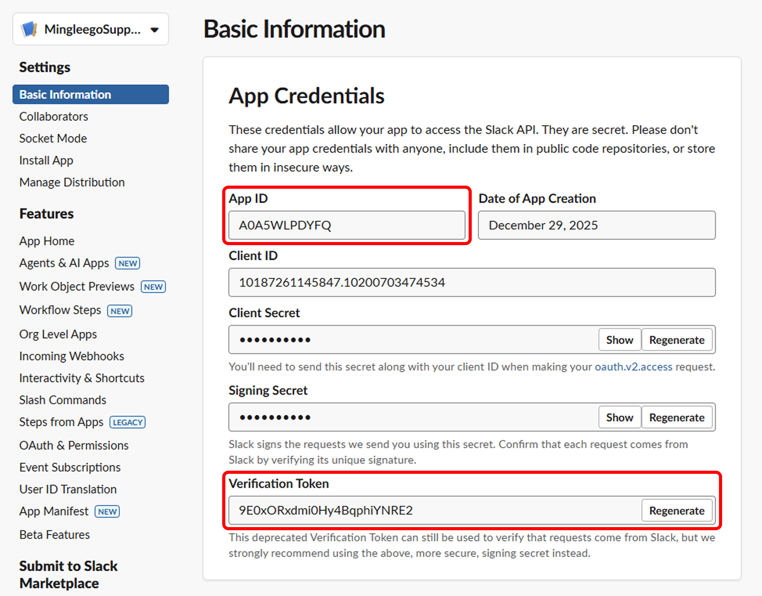Screen dimensions: 762x596
Task: Show the Client Secret
Action: (x=620, y=340)
